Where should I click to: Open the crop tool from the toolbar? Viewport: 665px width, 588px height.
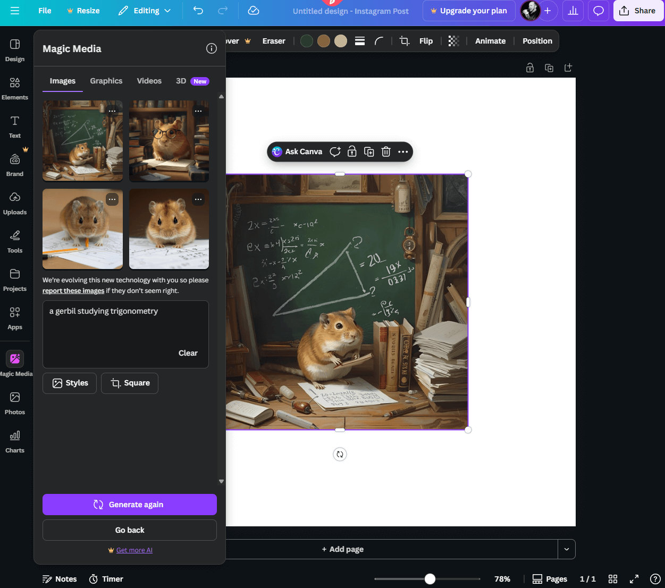point(404,40)
